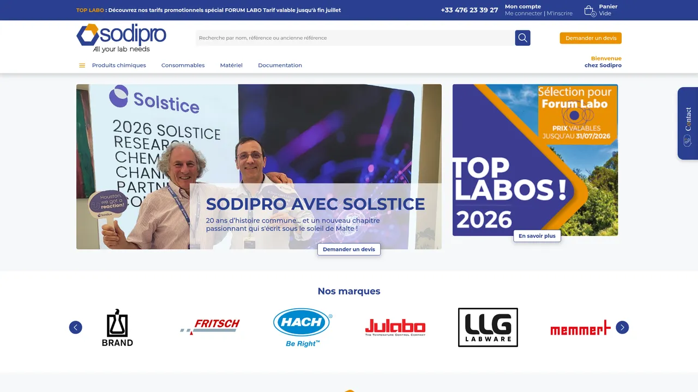The height and width of the screenshot is (392, 698).
Task: Open the Sodipro avec Solstice banner image
Action: (x=259, y=167)
